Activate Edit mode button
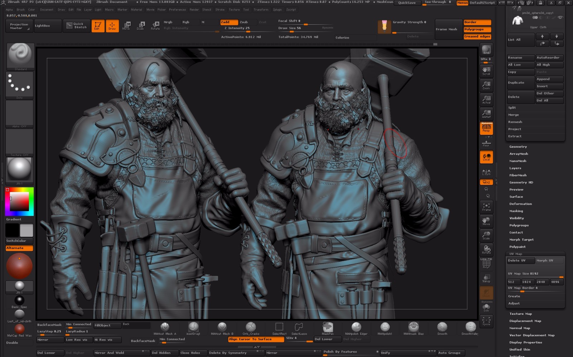 click(97, 26)
